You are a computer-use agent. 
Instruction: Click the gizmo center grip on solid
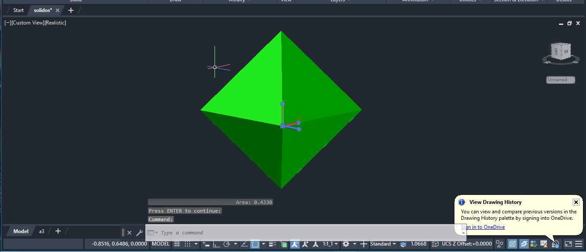coord(282,126)
